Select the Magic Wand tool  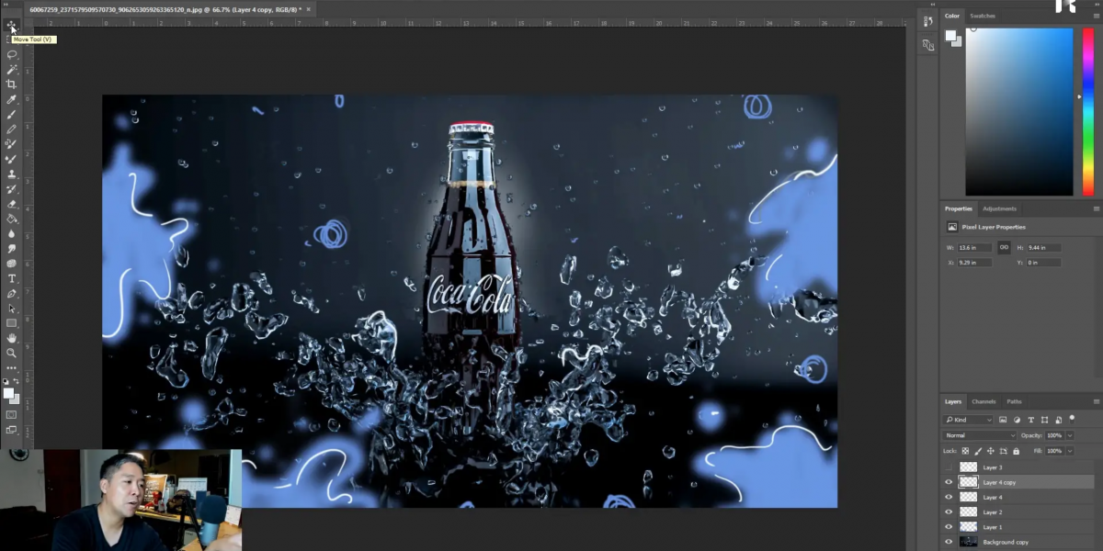tap(12, 69)
